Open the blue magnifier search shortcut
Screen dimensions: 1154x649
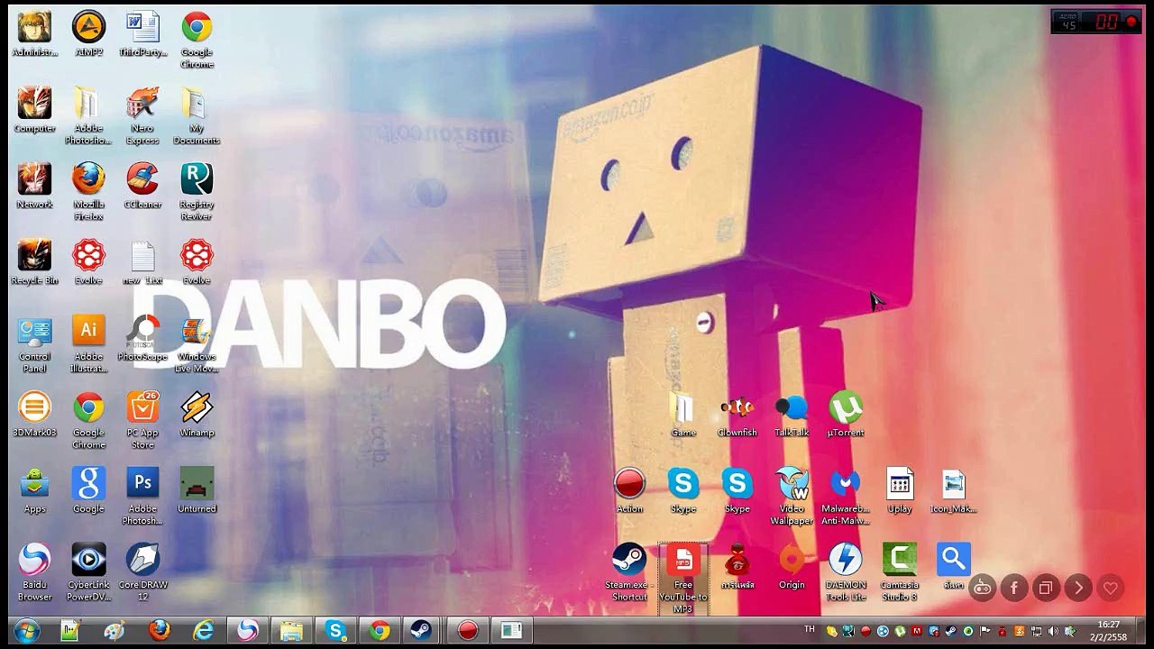954,566
